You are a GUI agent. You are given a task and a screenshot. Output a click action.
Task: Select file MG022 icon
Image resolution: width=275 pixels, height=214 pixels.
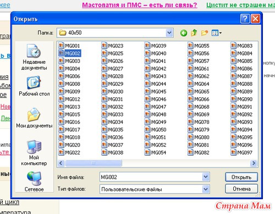[x=61, y=152]
